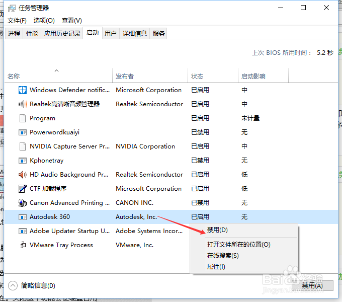
Task: Click the Kphonetray app icon
Action: (23, 161)
